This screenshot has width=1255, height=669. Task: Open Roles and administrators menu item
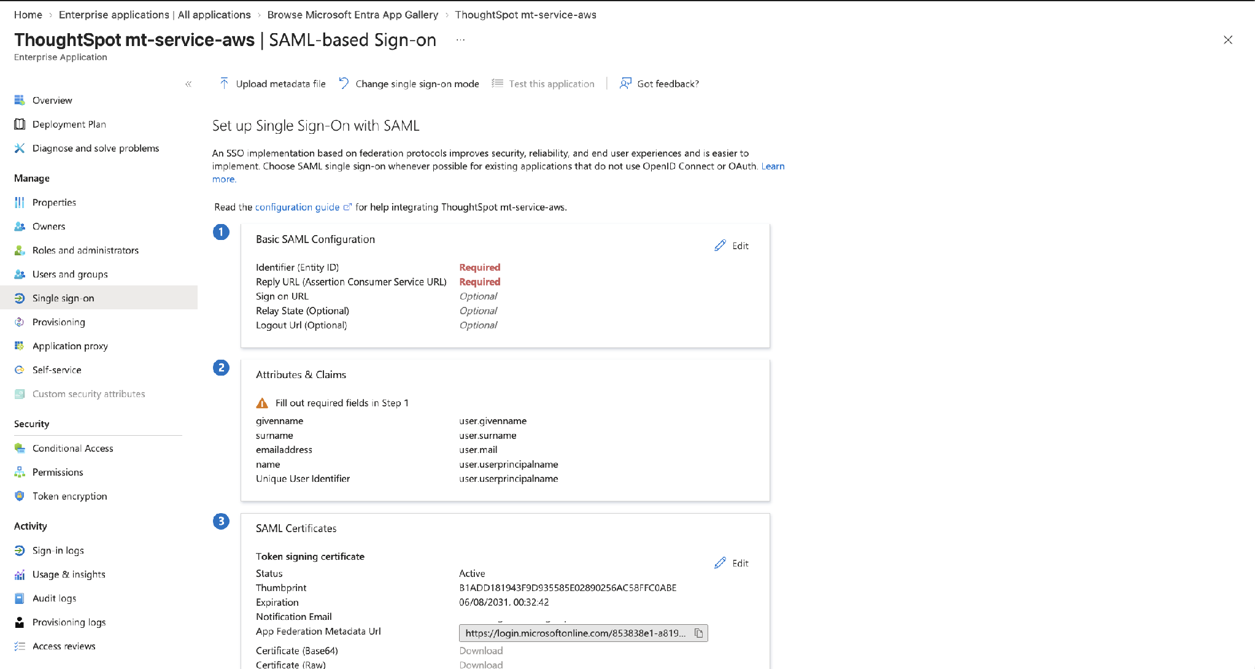[x=86, y=250]
